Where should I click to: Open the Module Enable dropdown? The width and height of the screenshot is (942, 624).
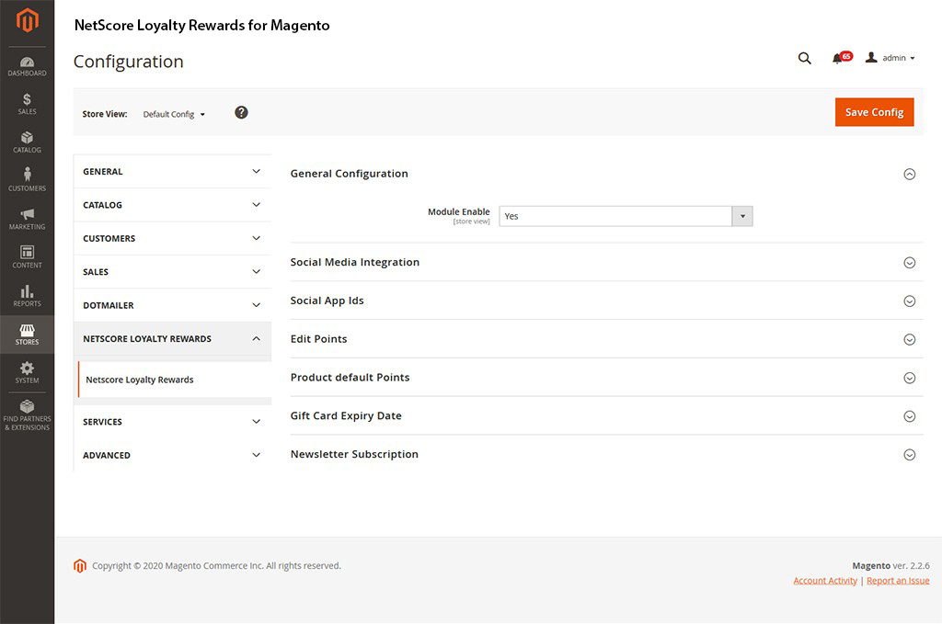(x=626, y=216)
